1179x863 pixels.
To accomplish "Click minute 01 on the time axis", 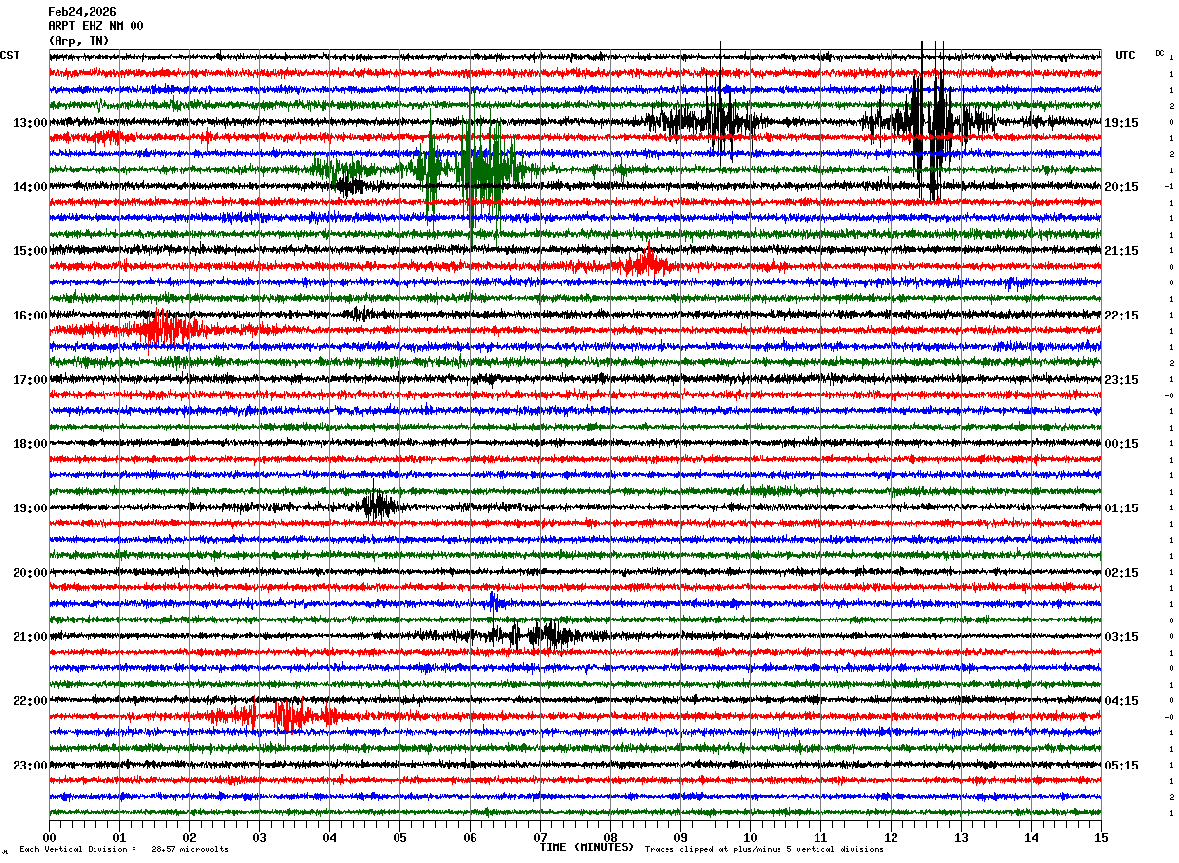I will 120,837.
